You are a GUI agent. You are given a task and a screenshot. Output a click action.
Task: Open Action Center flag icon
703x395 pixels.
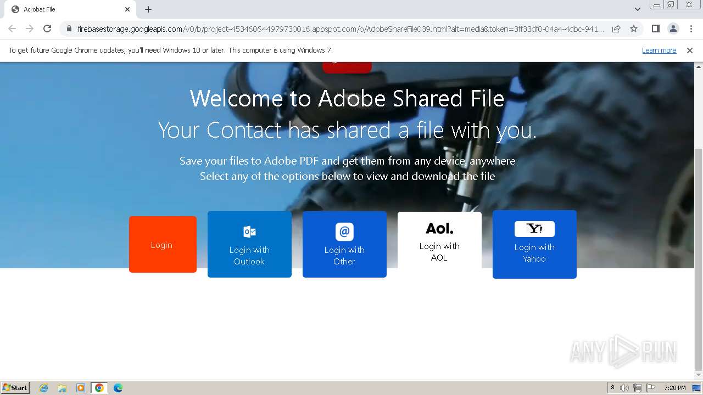651,388
